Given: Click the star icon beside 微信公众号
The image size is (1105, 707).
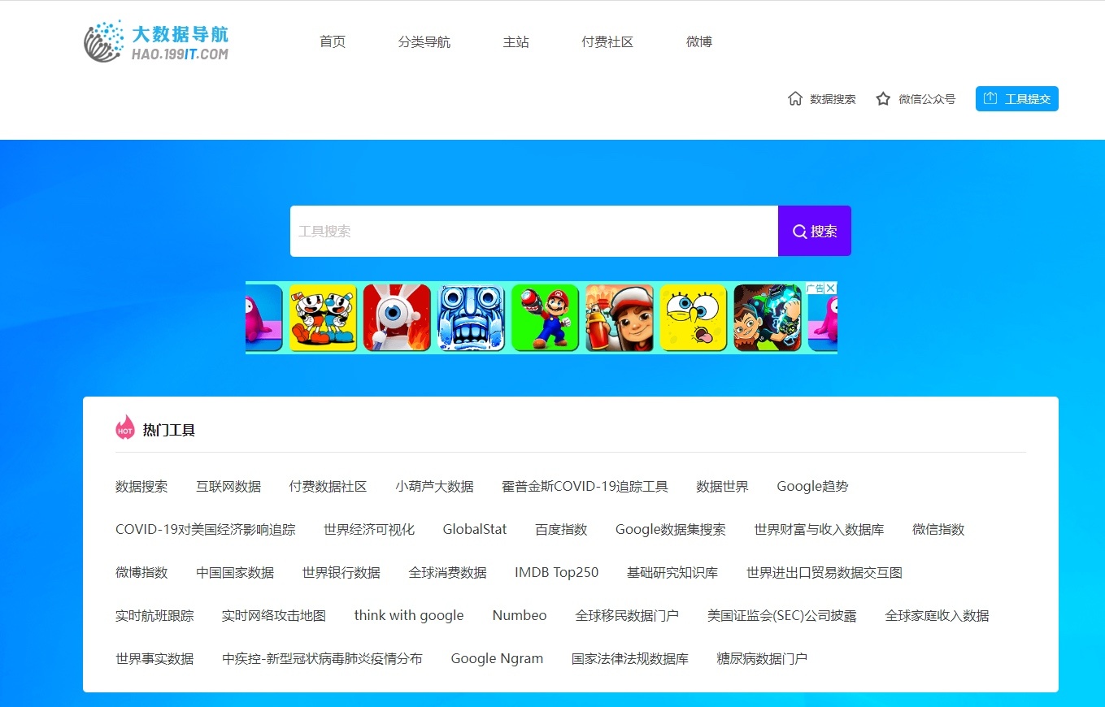Looking at the screenshot, I should pyautogui.click(x=883, y=98).
